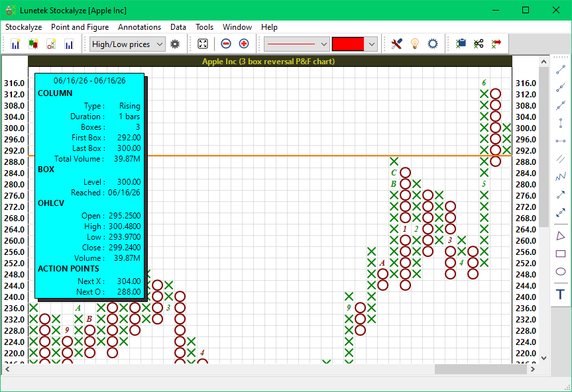572x392 pixels.
Task: Open the Stockalyze menu
Action: pyautogui.click(x=24, y=27)
